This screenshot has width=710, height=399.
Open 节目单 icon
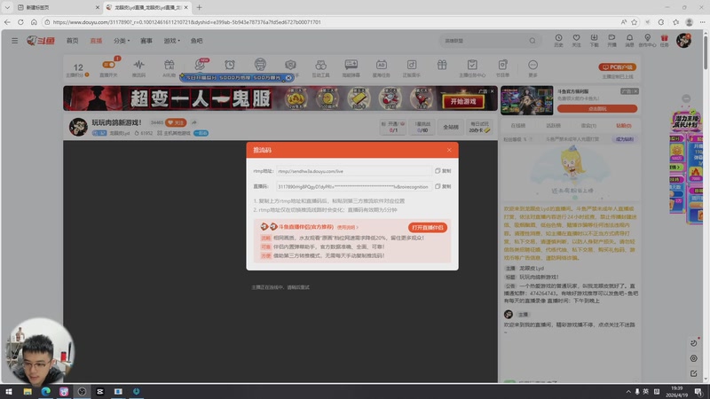[502, 67]
